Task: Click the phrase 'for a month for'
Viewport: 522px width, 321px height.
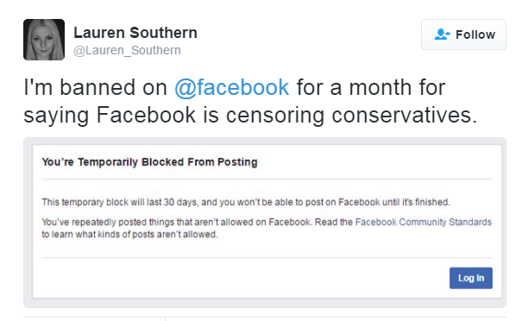Action: 371,87
